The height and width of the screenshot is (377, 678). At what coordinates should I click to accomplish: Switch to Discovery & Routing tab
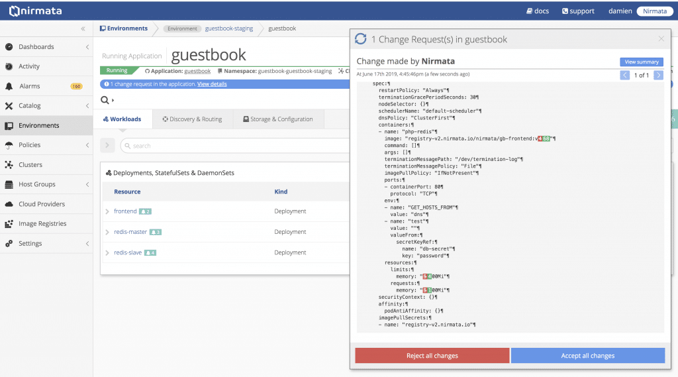[193, 119]
